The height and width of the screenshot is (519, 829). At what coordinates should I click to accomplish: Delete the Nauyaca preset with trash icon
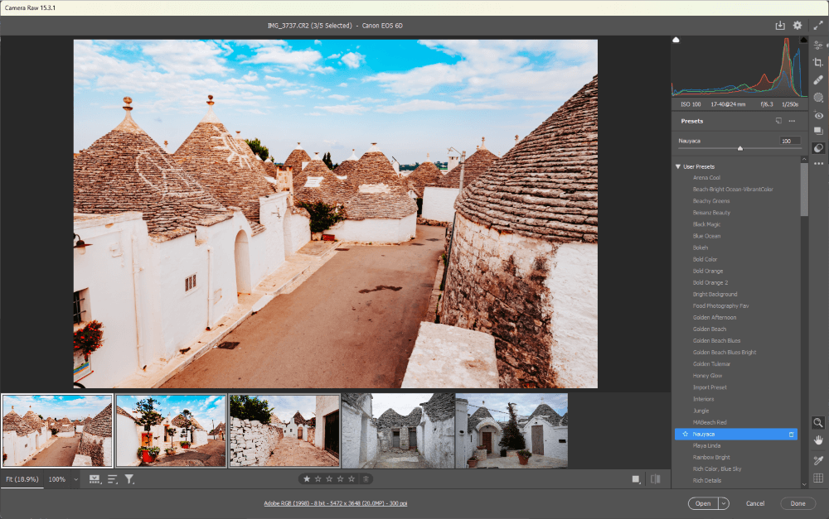point(791,434)
